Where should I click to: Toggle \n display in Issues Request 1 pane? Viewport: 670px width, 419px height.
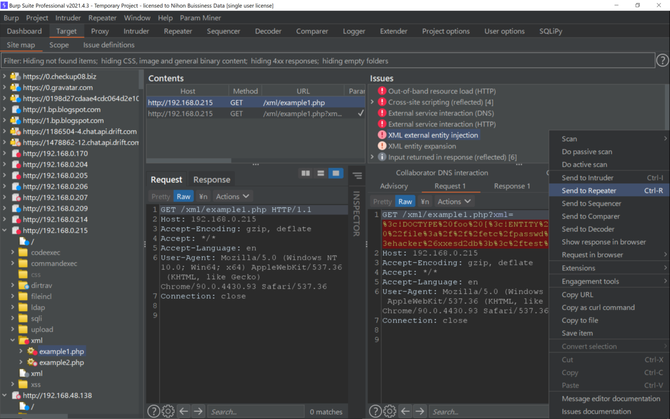[425, 201]
